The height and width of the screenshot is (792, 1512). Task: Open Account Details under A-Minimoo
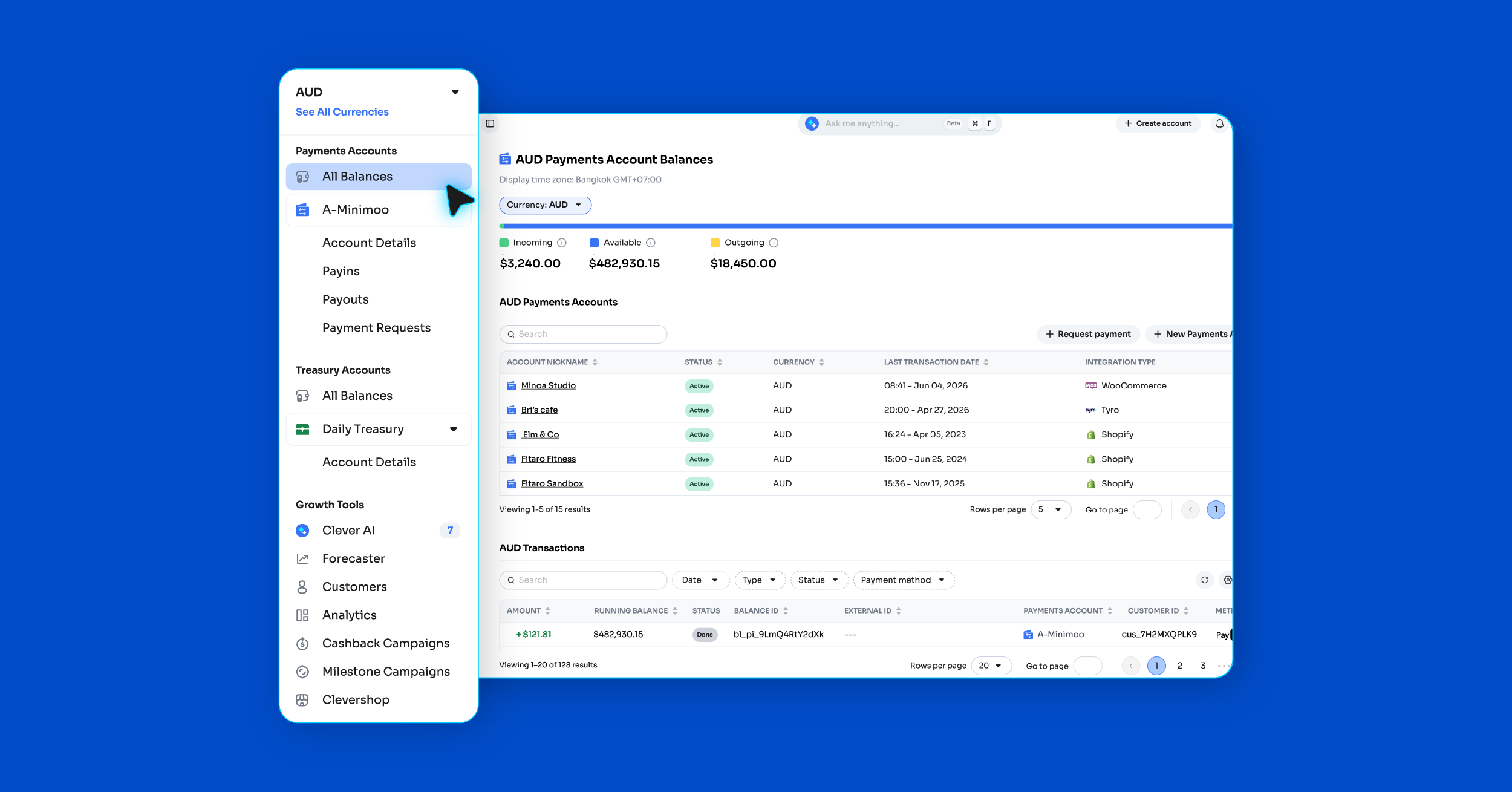tap(369, 243)
